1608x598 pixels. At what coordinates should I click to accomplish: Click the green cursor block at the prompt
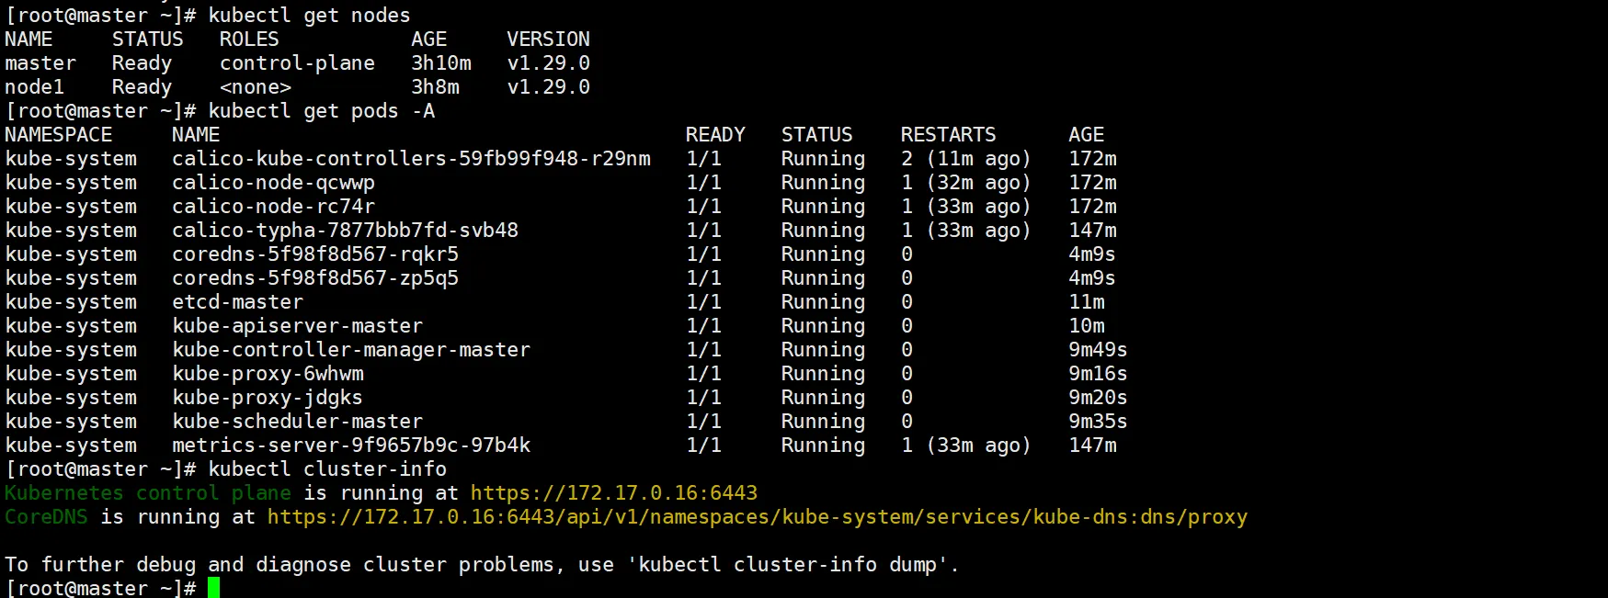pyautogui.click(x=213, y=588)
